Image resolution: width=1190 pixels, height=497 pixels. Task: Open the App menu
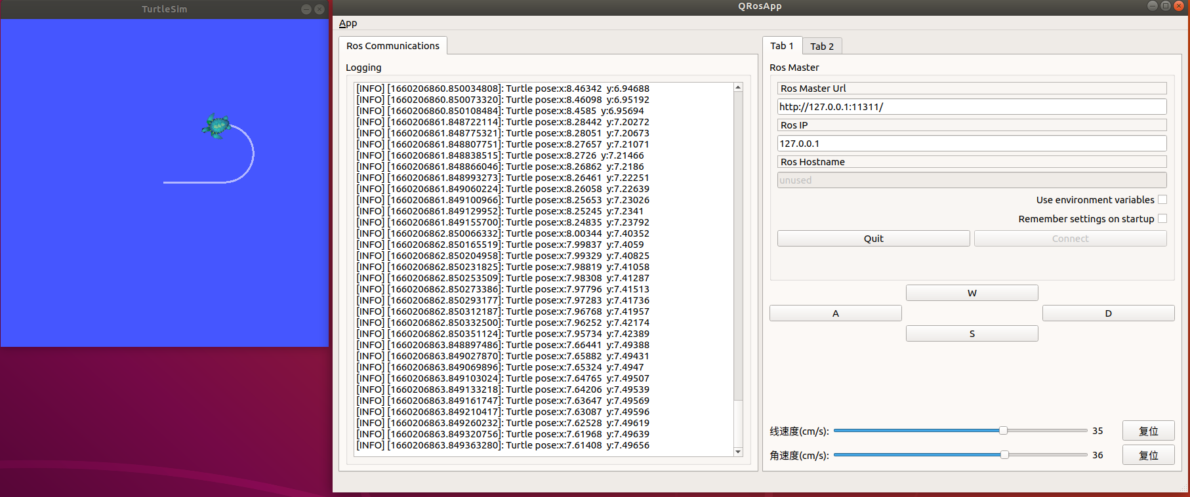pyautogui.click(x=348, y=24)
